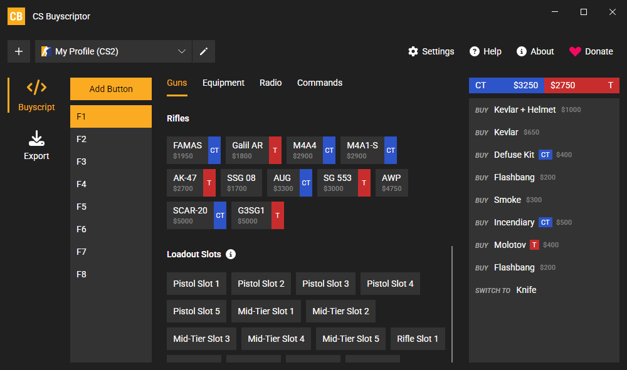Viewport: 627px width, 370px height.
Task: Select the F4 key binding
Action: (x=111, y=184)
